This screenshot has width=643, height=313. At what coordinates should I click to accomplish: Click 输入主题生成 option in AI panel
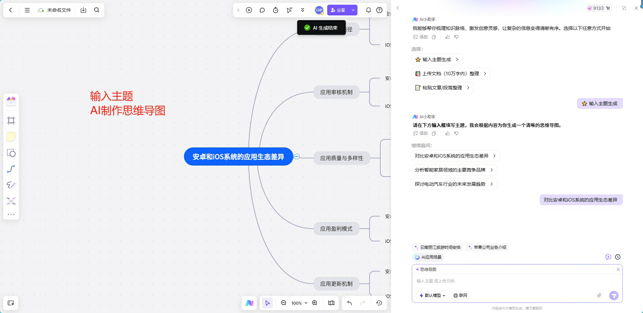[437, 59]
